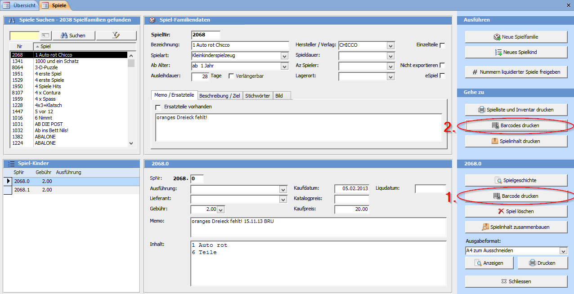Open the Spielart dropdown
This screenshot has width=574, height=294.
[x=284, y=56]
